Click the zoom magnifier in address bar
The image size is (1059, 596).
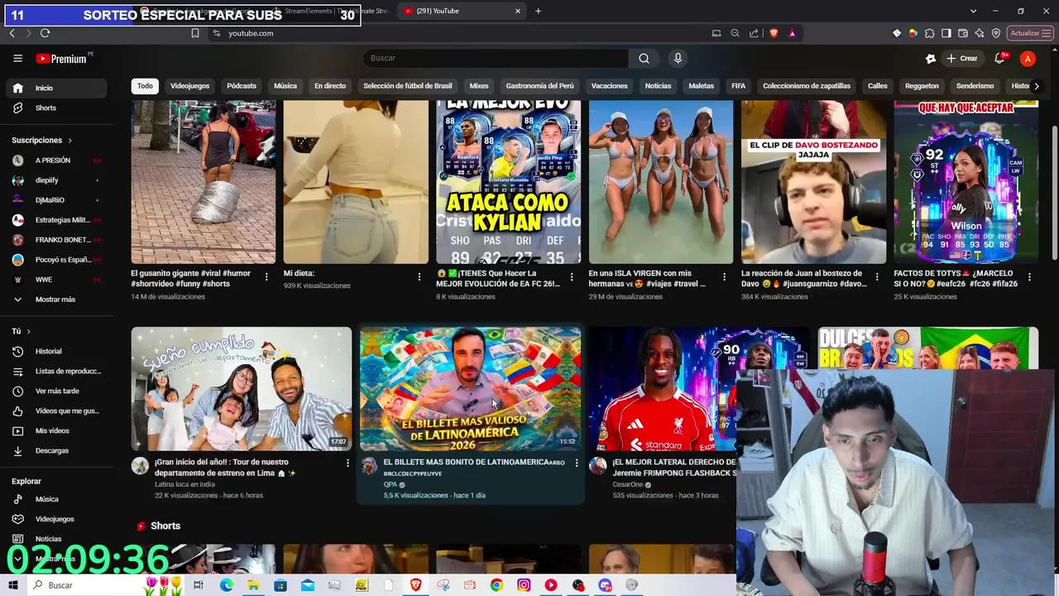735,33
